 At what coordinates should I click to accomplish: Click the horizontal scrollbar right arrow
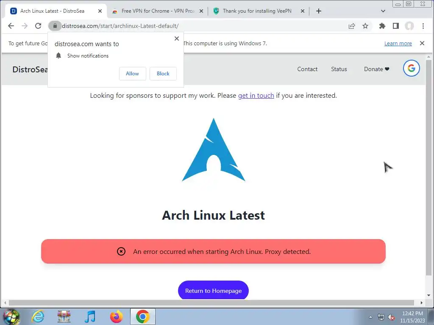(x=421, y=303)
